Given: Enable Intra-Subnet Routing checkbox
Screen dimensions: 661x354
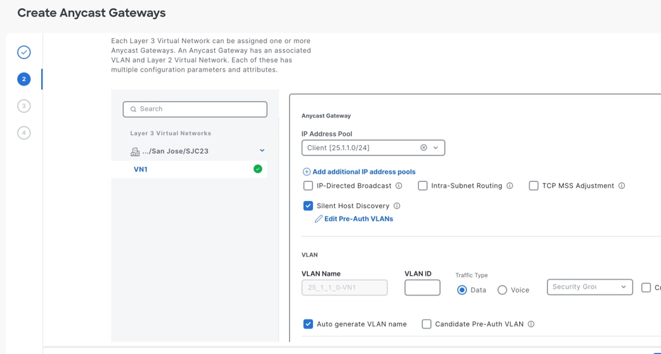Looking at the screenshot, I should 423,186.
